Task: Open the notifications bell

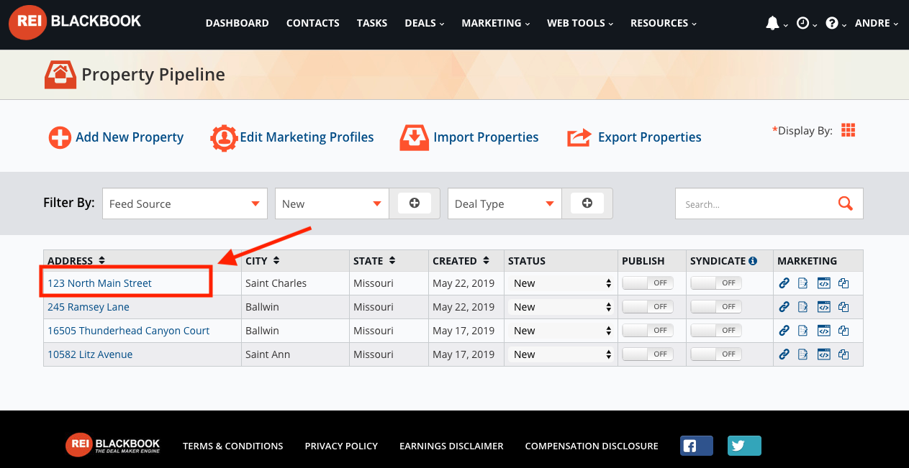Action: click(x=772, y=23)
